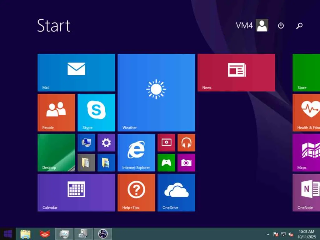Open the Camera tile
This screenshot has width=320, height=240.
[186, 162]
